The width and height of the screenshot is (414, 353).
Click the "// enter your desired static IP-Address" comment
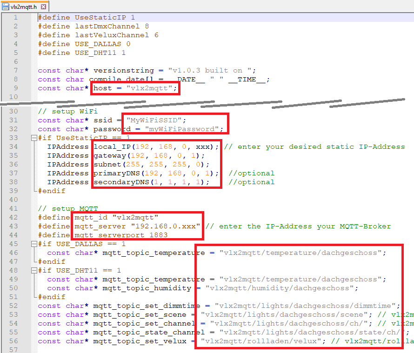coord(314,147)
